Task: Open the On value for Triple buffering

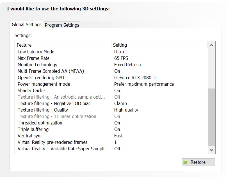Action: (117, 130)
